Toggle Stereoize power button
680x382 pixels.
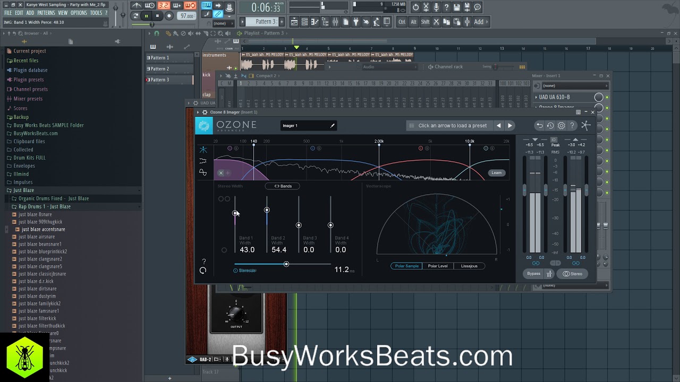pos(235,271)
